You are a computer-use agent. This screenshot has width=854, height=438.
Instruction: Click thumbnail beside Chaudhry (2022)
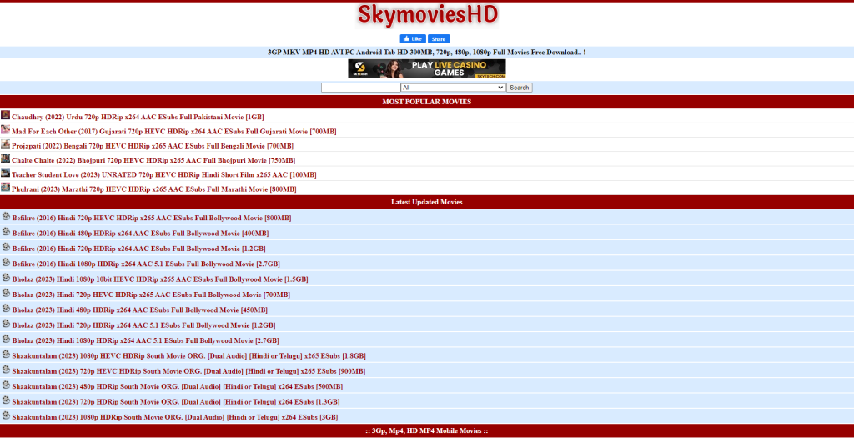[6, 115]
